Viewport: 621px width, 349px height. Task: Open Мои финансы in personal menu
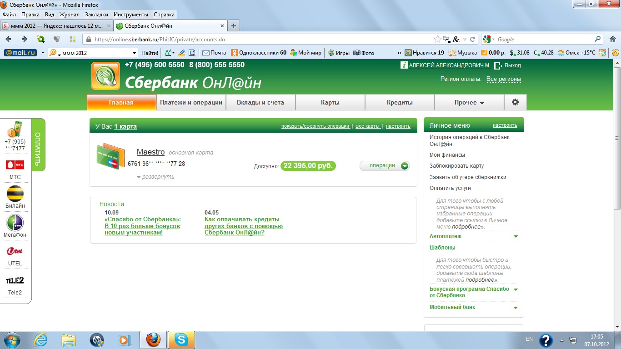[447, 155]
